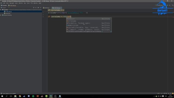
Task: Open the Help menu
Action: (x=40, y=3)
